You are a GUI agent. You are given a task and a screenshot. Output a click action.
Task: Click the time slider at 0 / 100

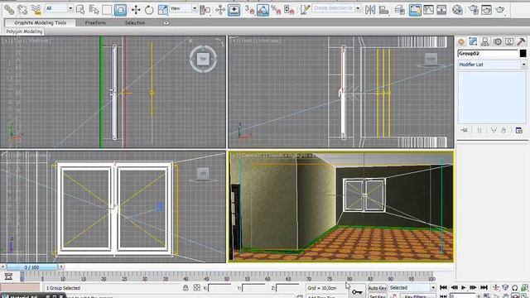coord(31,267)
